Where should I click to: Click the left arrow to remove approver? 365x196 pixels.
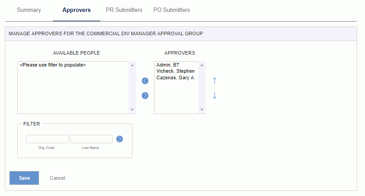[x=145, y=81]
